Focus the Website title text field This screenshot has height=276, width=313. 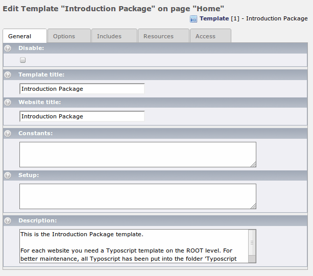[82, 116]
